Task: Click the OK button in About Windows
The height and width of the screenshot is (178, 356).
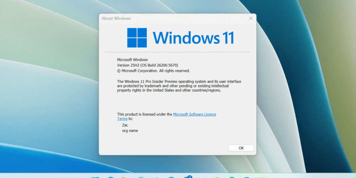Action: coord(241,148)
